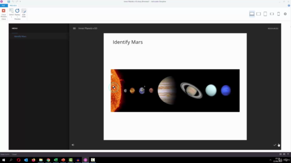Open the Windows Start button
Screen dimensions: 291x163
pyautogui.click(x=4, y=160)
